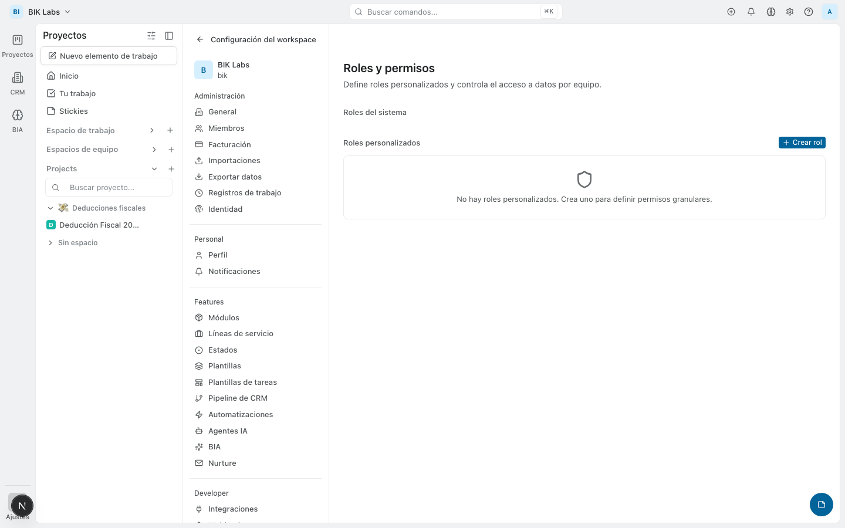Select Automatizaciones in the Features list
The height and width of the screenshot is (528, 845).
click(240, 414)
